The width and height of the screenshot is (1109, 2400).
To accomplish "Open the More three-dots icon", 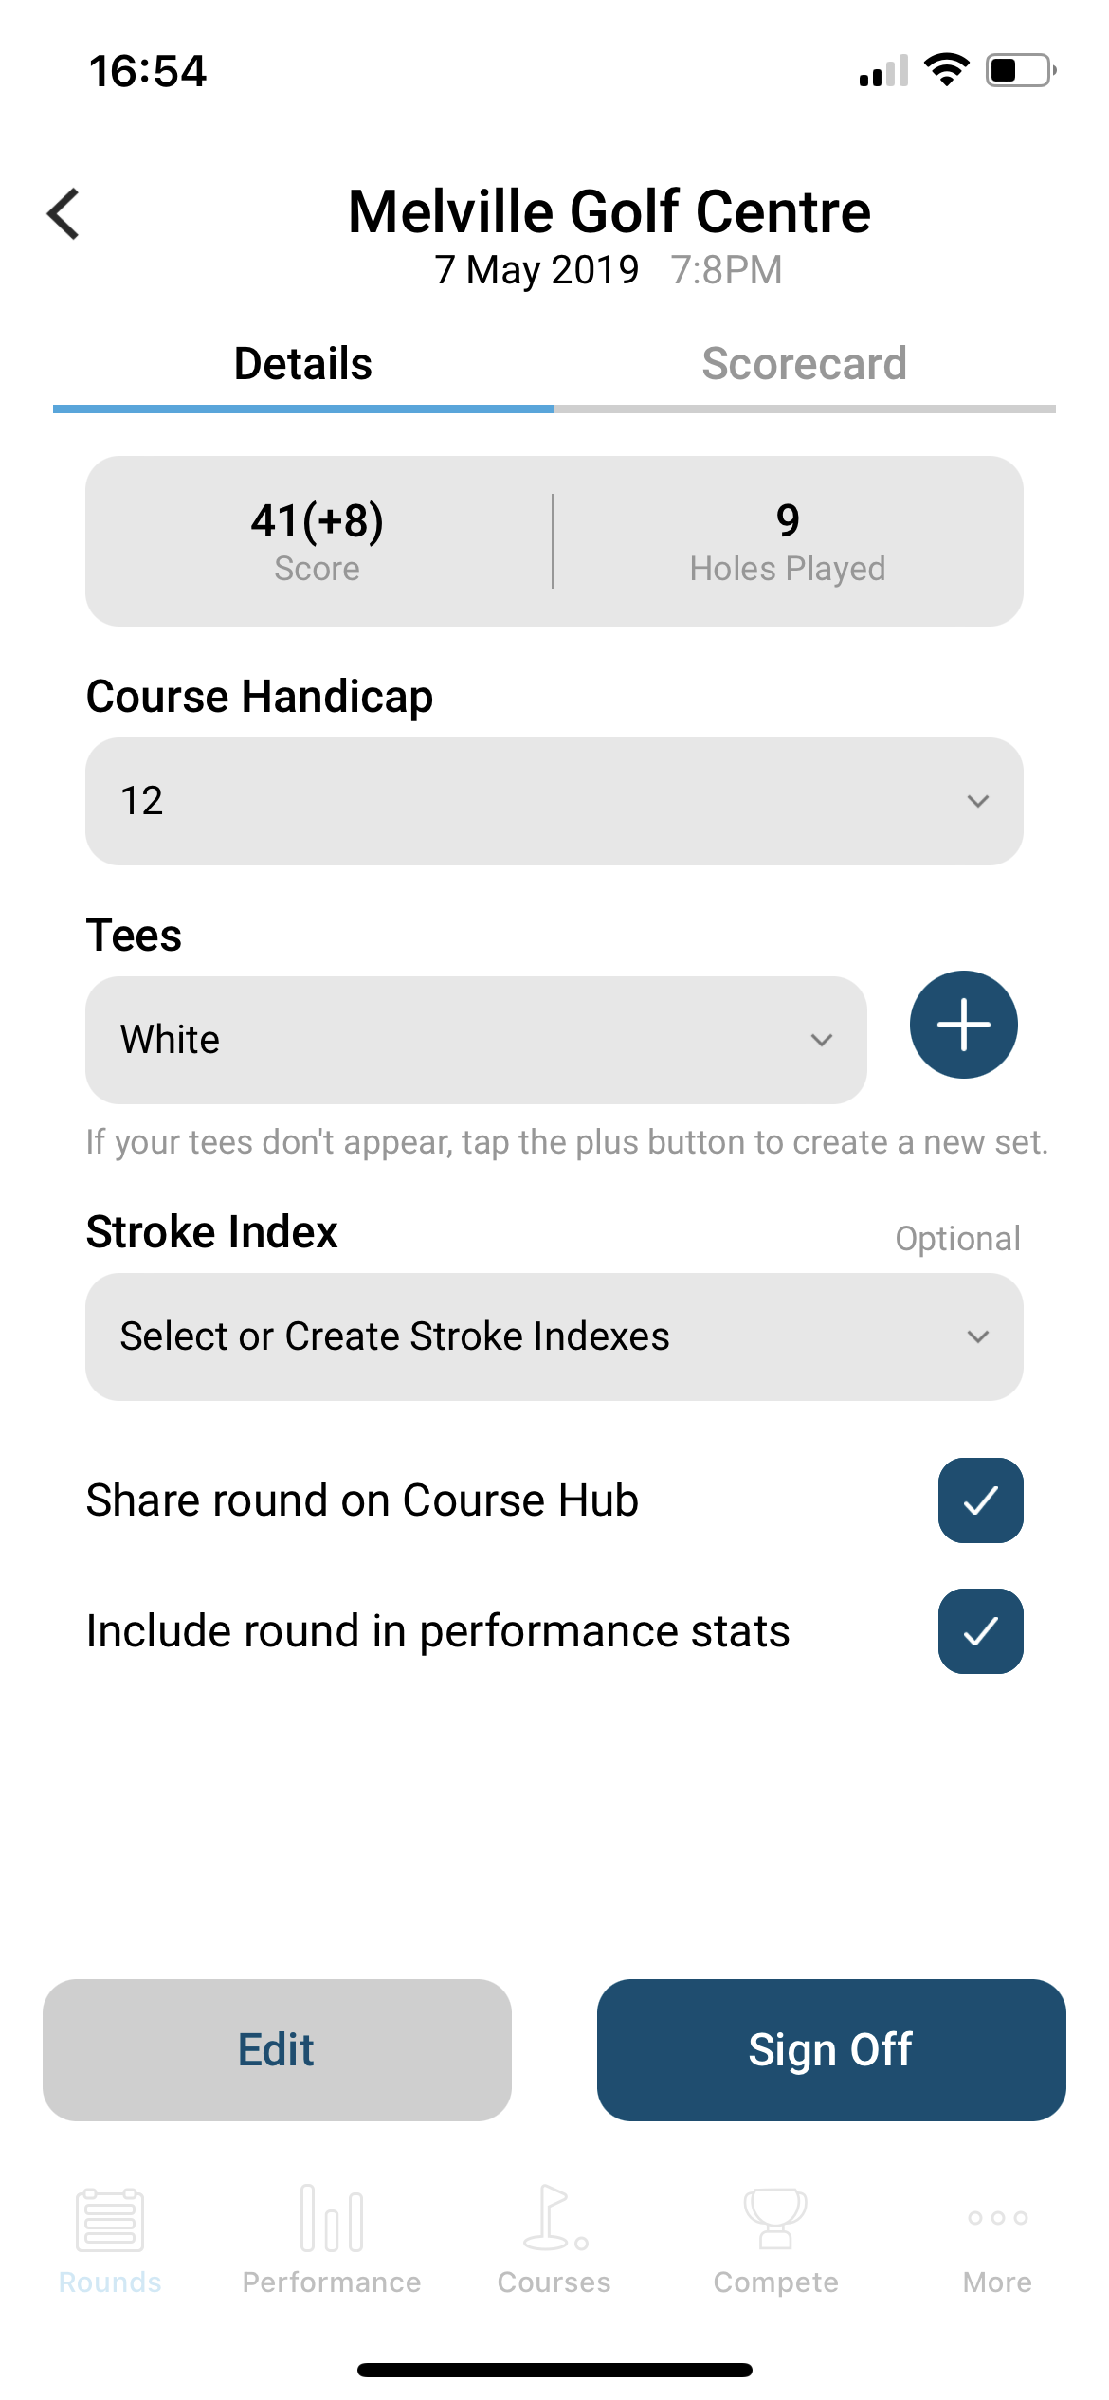I will [997, 2217].
